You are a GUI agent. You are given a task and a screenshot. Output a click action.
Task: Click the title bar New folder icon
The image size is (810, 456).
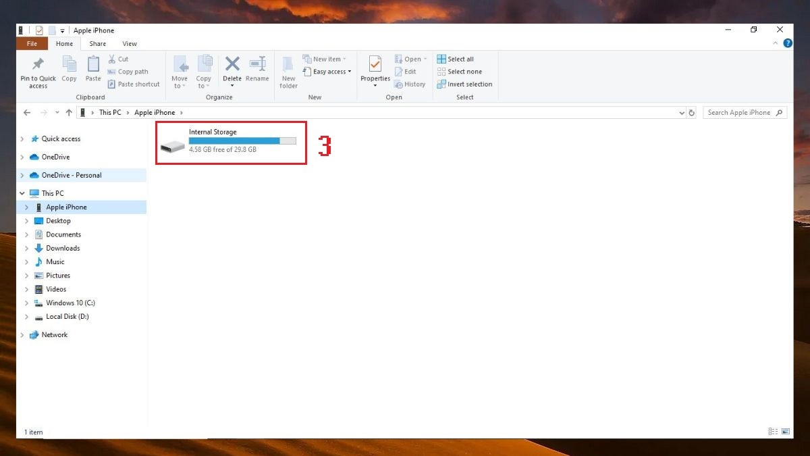pos(51,30)
